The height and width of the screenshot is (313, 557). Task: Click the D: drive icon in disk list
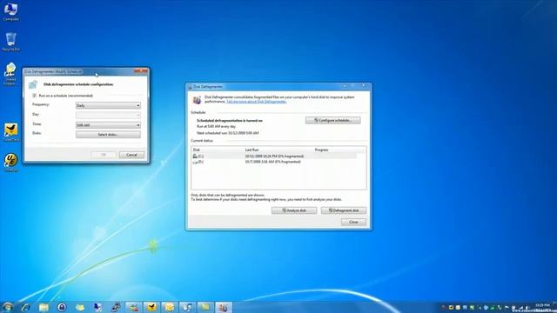pyautogui.click(x=195, y=162)
